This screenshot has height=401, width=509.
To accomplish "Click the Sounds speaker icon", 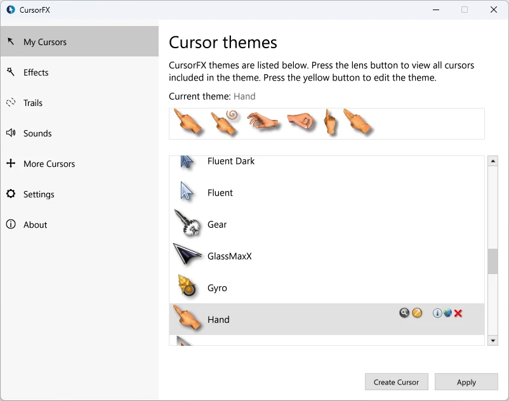I will point(11,133).
